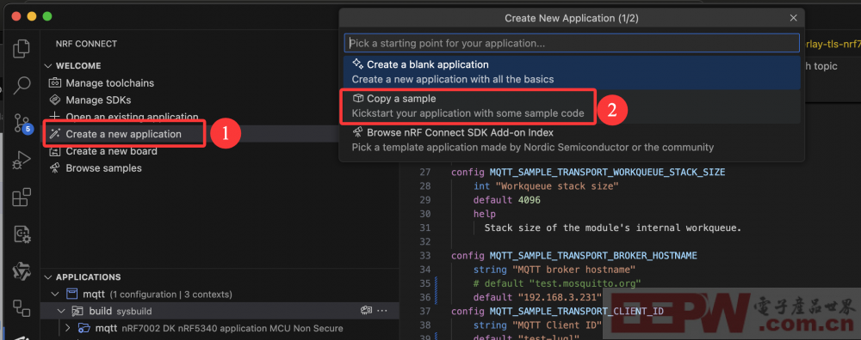Screen dimensions: 861x340
Task: Click text 'Stack size of the module's internal workqueue.'
Action: 613,228
